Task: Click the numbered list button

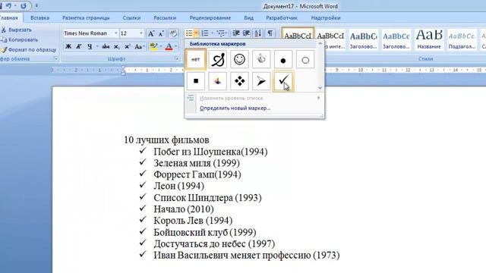Action: [205, 33]
